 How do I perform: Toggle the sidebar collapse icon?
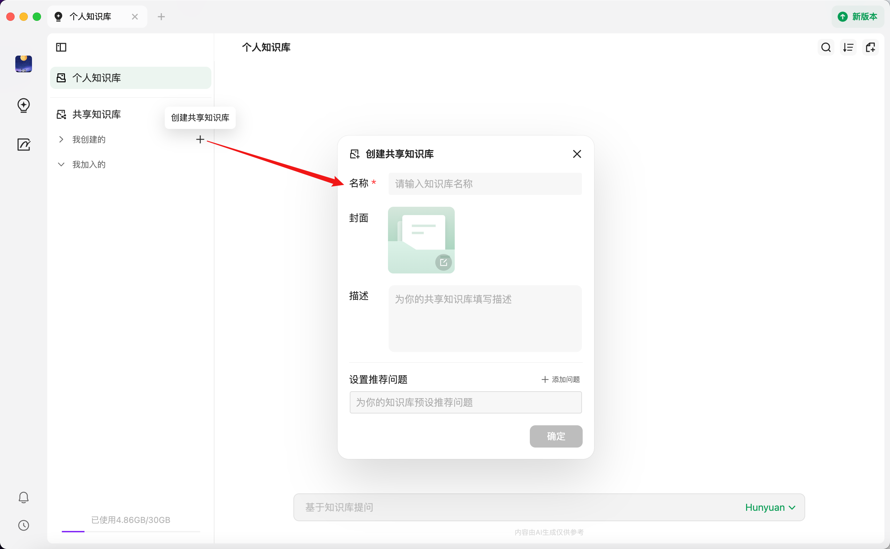tap(61, 47)
